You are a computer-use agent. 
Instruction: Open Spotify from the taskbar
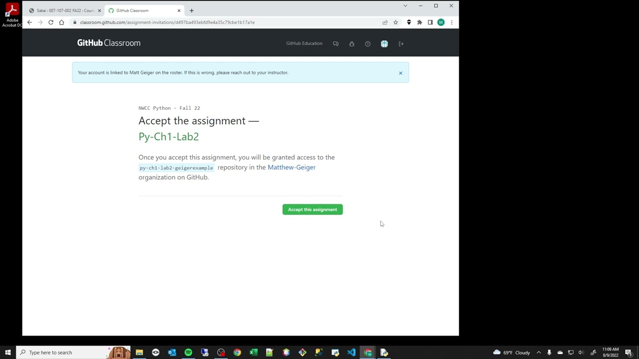pos(188,353)
